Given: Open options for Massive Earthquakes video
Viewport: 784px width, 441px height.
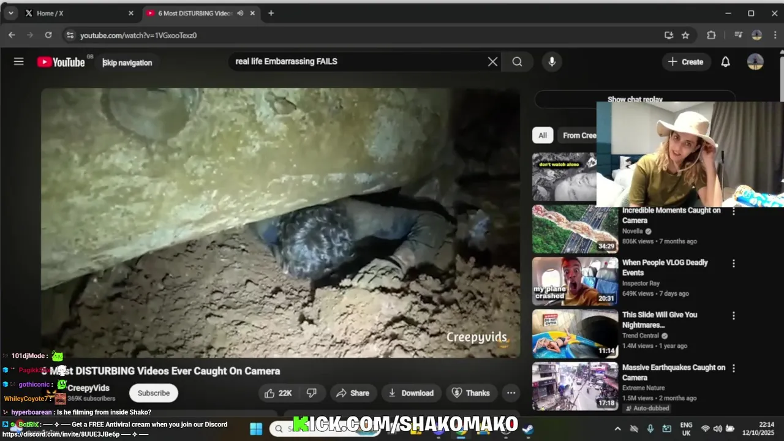Looking at the screenshot, I should pos(733,368).
